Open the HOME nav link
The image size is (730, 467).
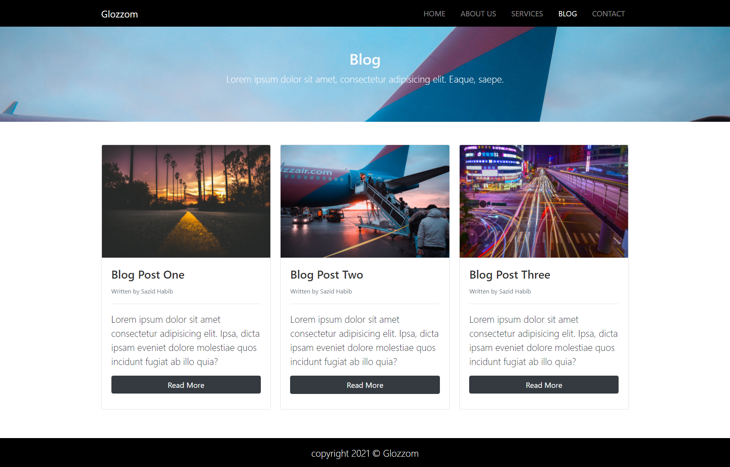point(434,14)
